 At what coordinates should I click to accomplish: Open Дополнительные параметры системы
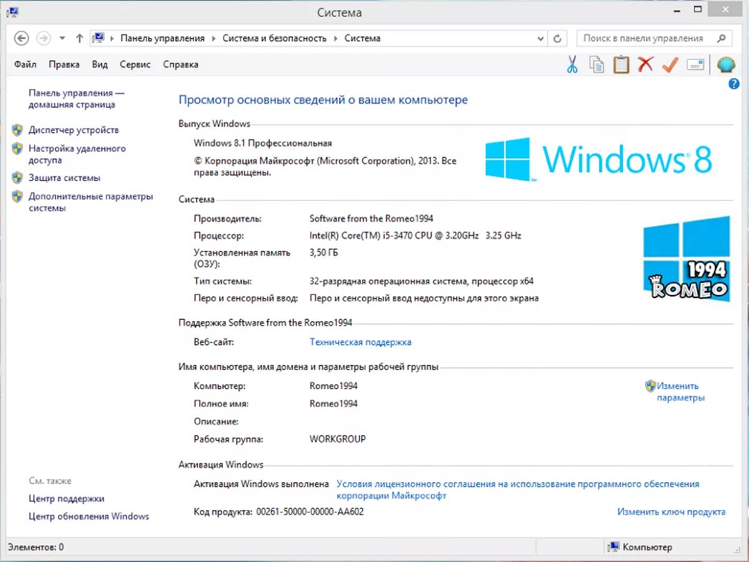(x=91, y=202)
